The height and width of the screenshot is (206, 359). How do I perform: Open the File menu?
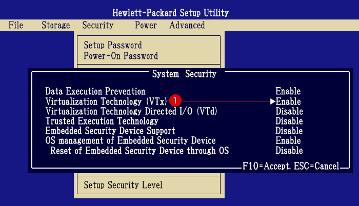16,25
